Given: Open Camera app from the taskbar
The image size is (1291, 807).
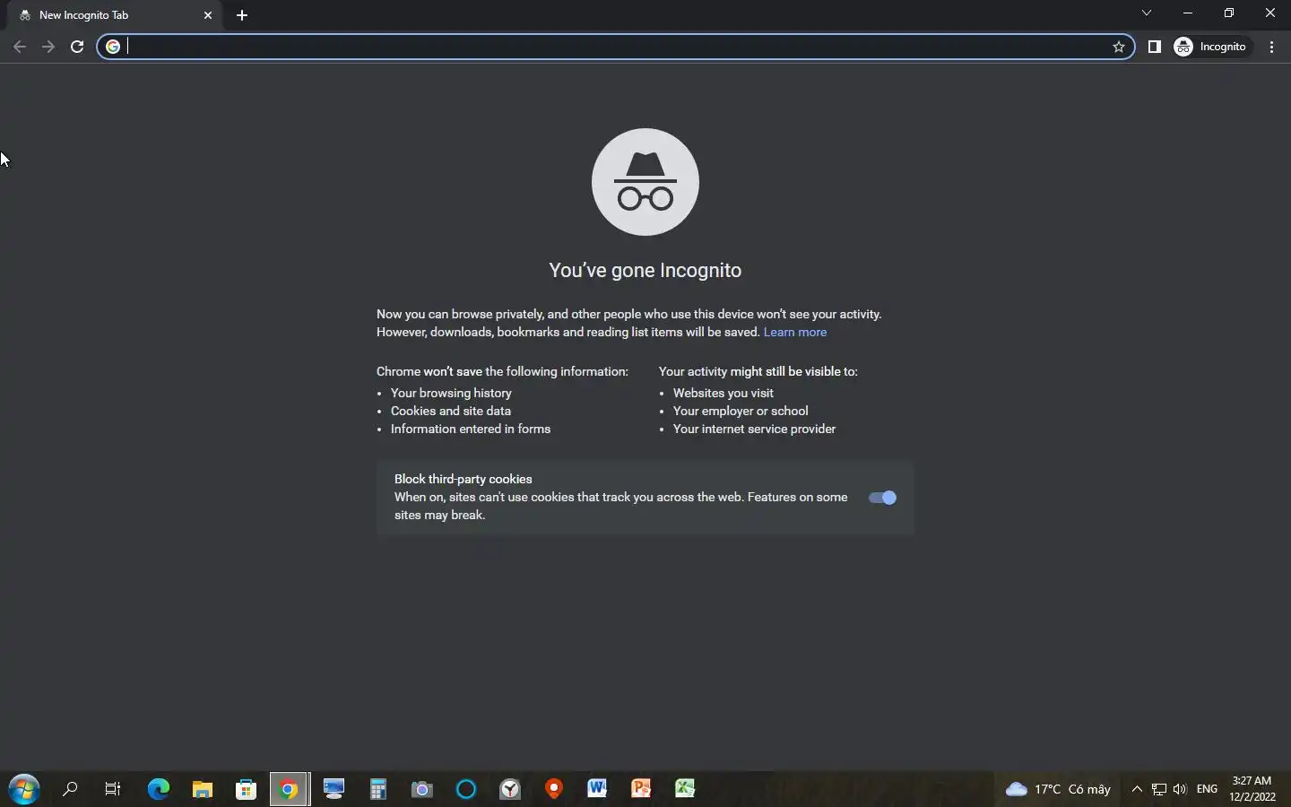Looking at the screenshot, I should coord(421,789).
